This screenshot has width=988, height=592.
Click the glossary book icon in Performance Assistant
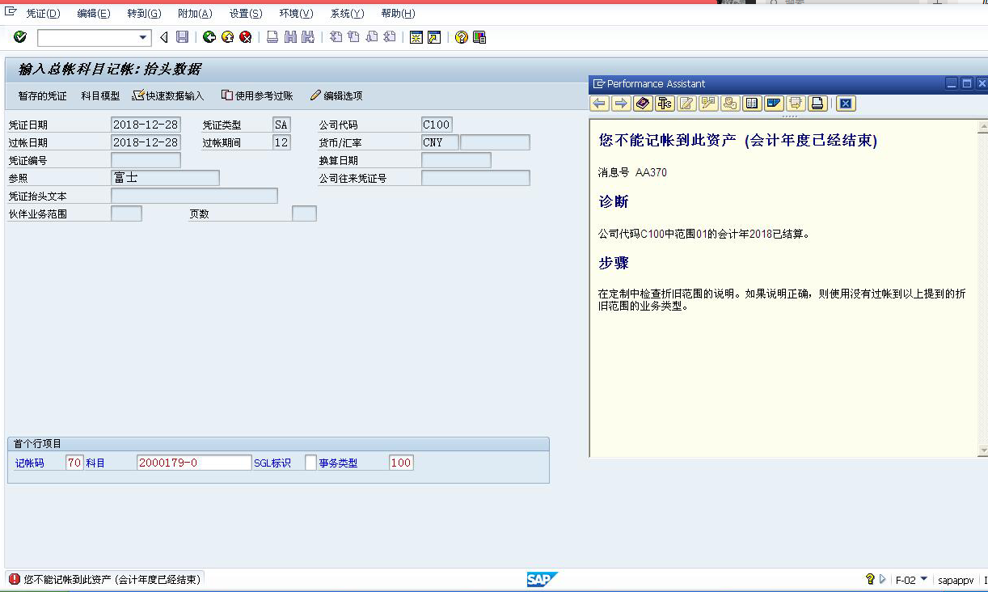click(641, 104)
